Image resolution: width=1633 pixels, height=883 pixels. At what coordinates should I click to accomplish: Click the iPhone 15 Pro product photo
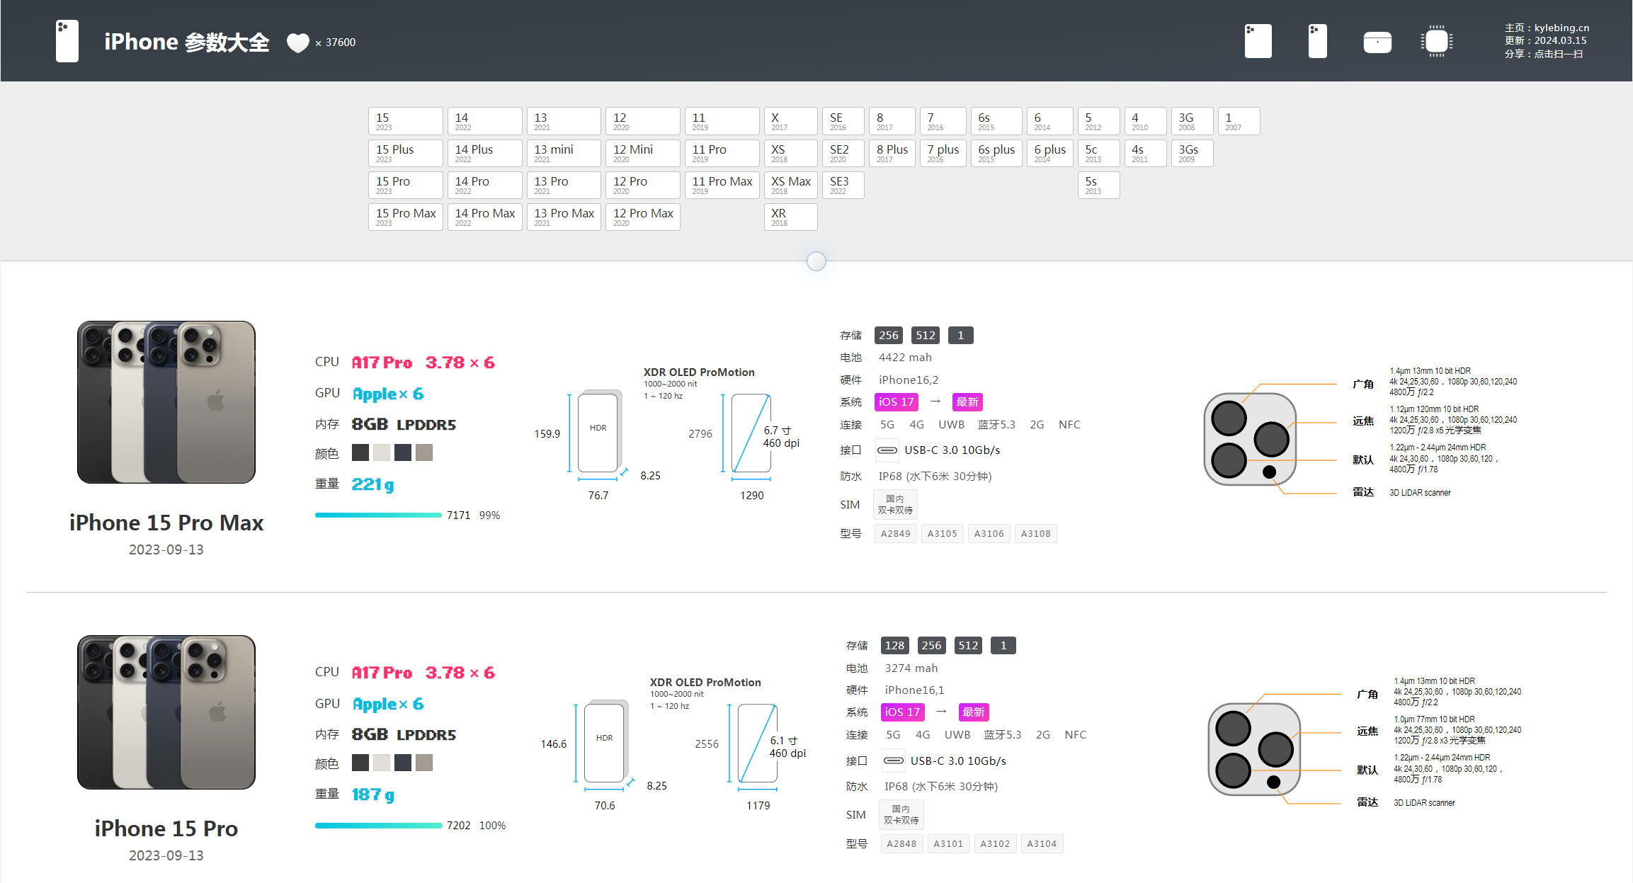[x=166, y=712]
